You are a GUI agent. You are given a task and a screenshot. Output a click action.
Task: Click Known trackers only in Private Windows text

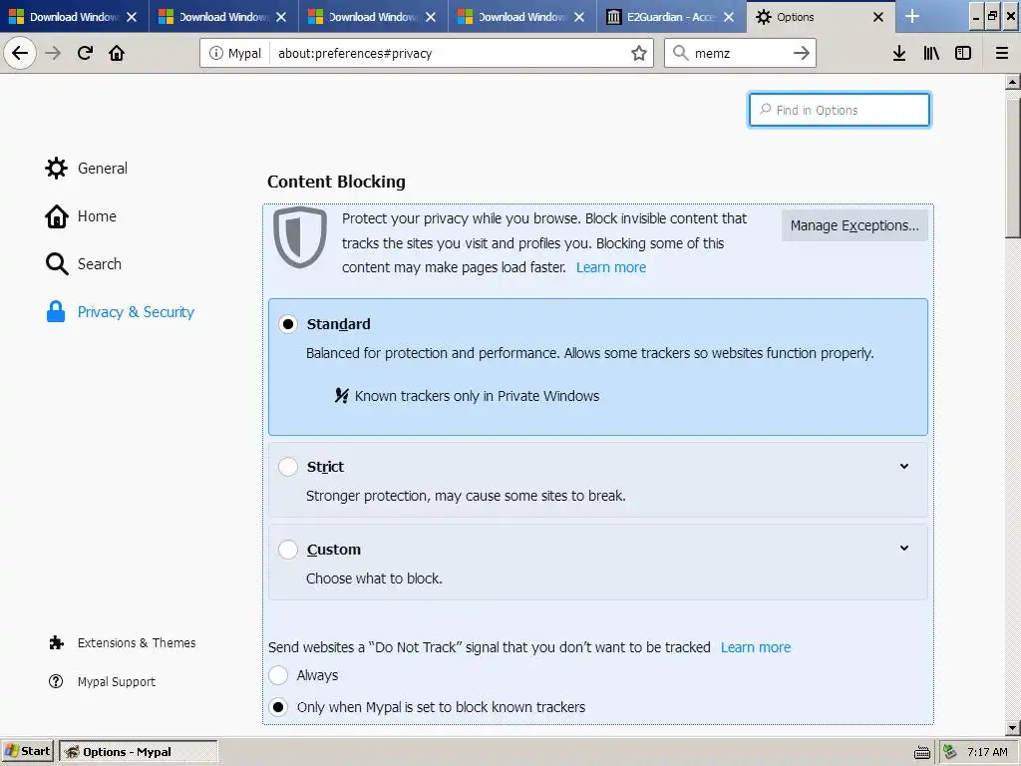(477, 396)
